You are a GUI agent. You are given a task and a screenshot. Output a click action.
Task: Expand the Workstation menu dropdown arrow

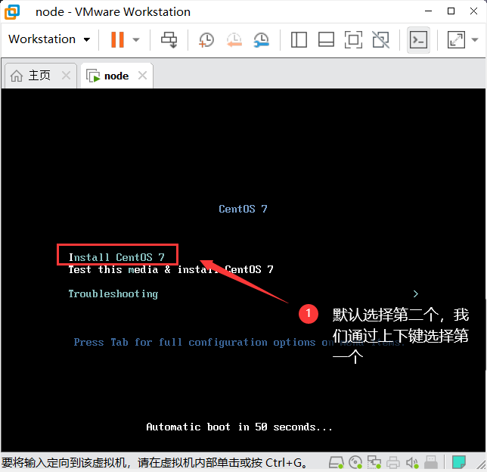click(x=87, y=39)
